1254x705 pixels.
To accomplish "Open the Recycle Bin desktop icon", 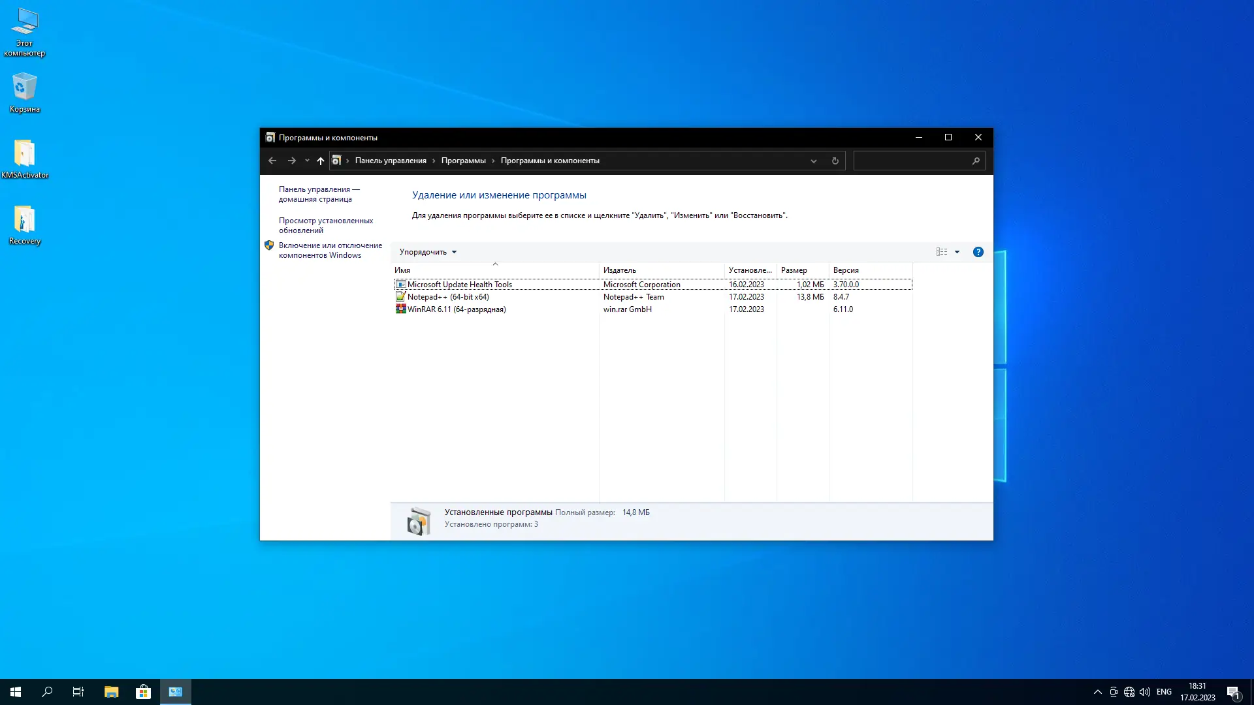I will coord(25,93).
